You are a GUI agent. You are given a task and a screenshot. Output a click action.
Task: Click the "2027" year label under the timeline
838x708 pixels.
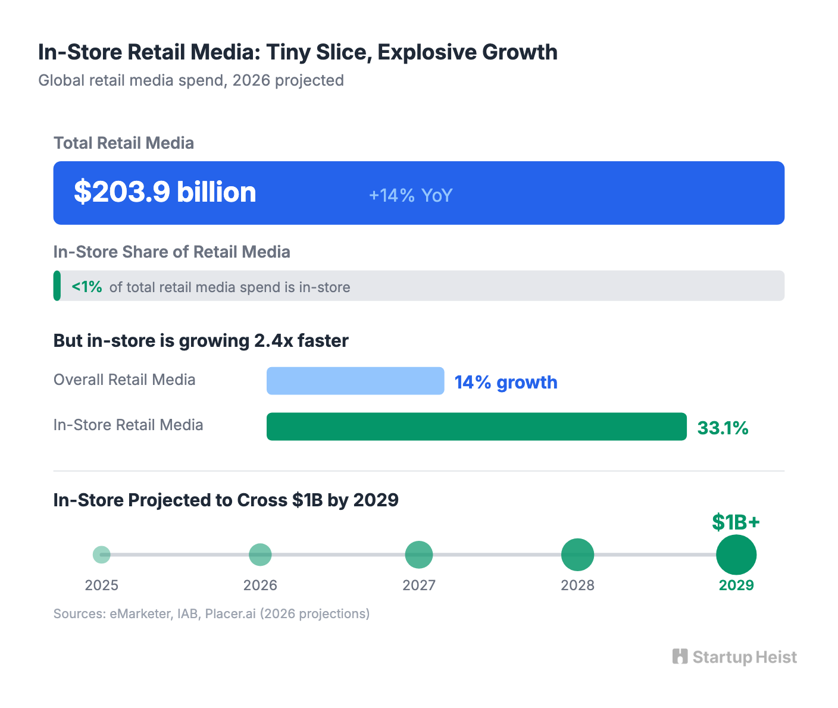point(419,585)
